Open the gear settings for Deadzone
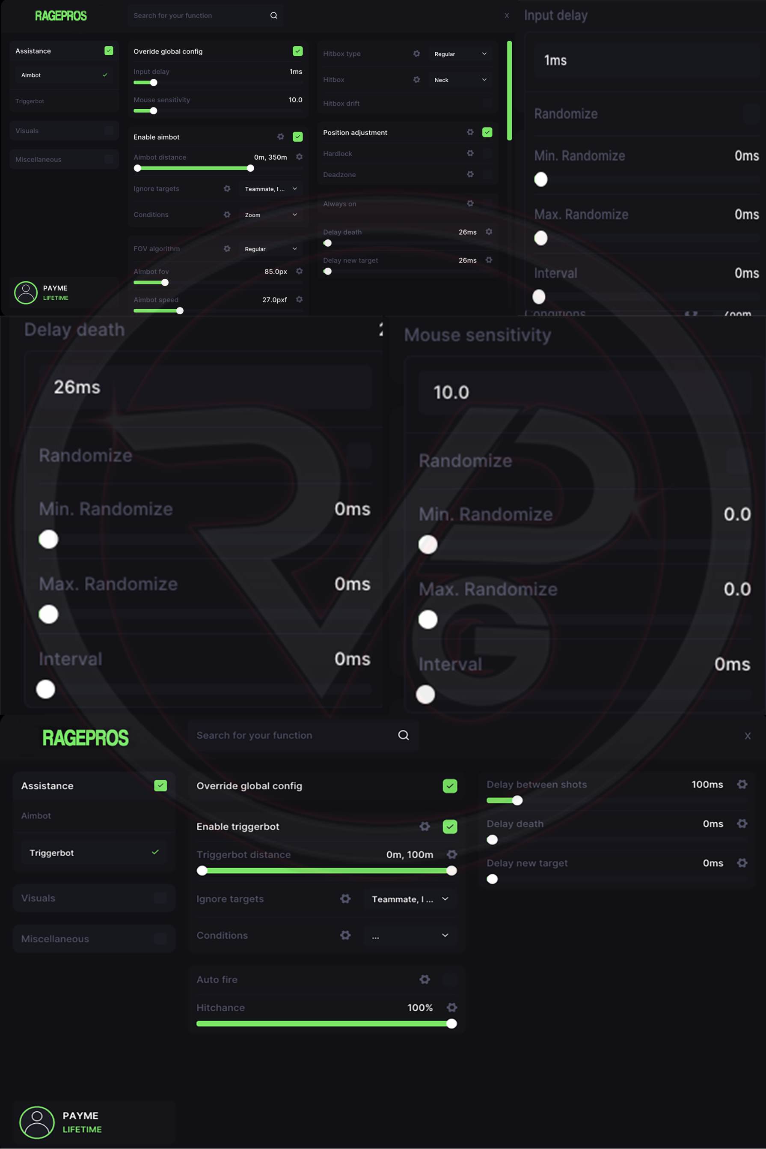The image size is (766, 1149). [x=470, y=175]
